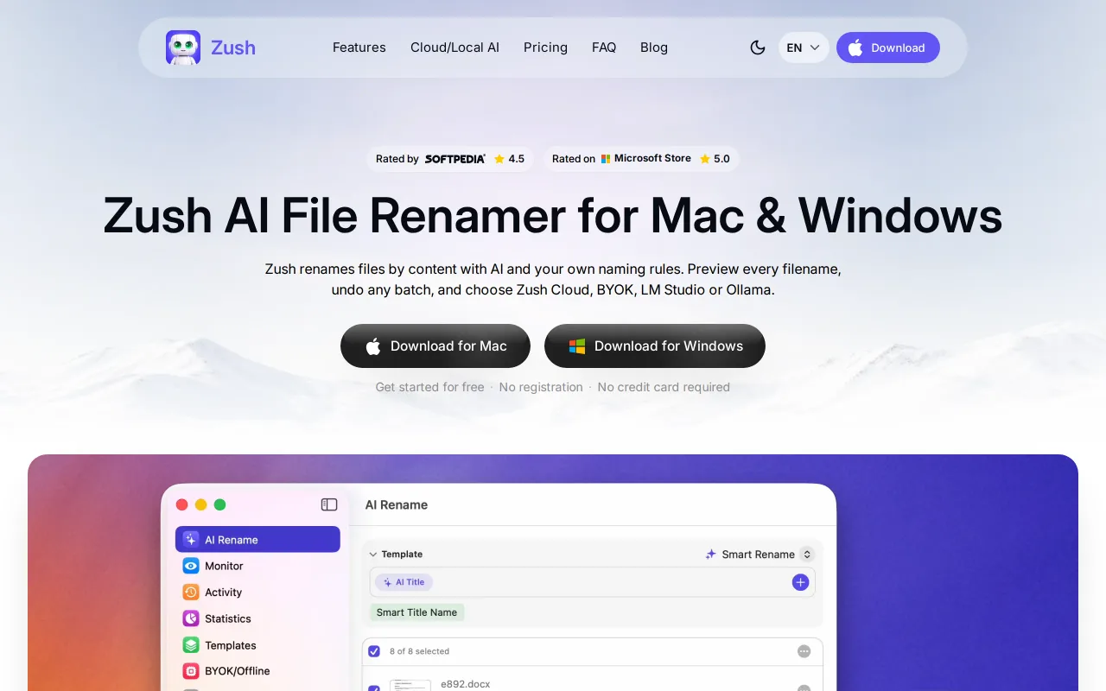Click the green window zoom button
This screenshot has height=691, width=1106.
tap(219, 504)
